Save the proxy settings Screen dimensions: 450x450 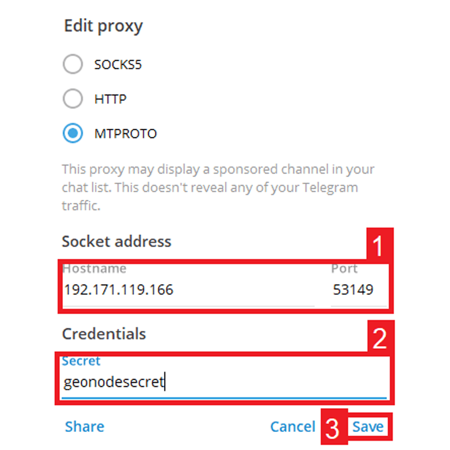tap(368, 427)
